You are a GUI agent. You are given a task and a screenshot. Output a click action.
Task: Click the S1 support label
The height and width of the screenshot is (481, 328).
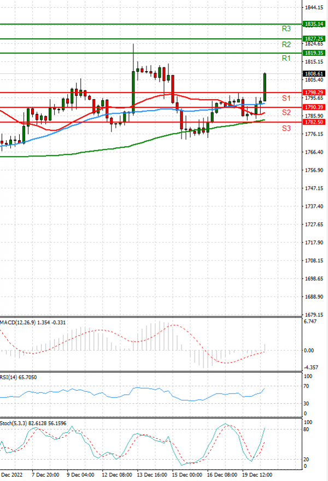click(286, 98)
